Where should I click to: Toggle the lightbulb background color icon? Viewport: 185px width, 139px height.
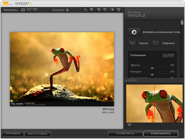tap(112, 10)
